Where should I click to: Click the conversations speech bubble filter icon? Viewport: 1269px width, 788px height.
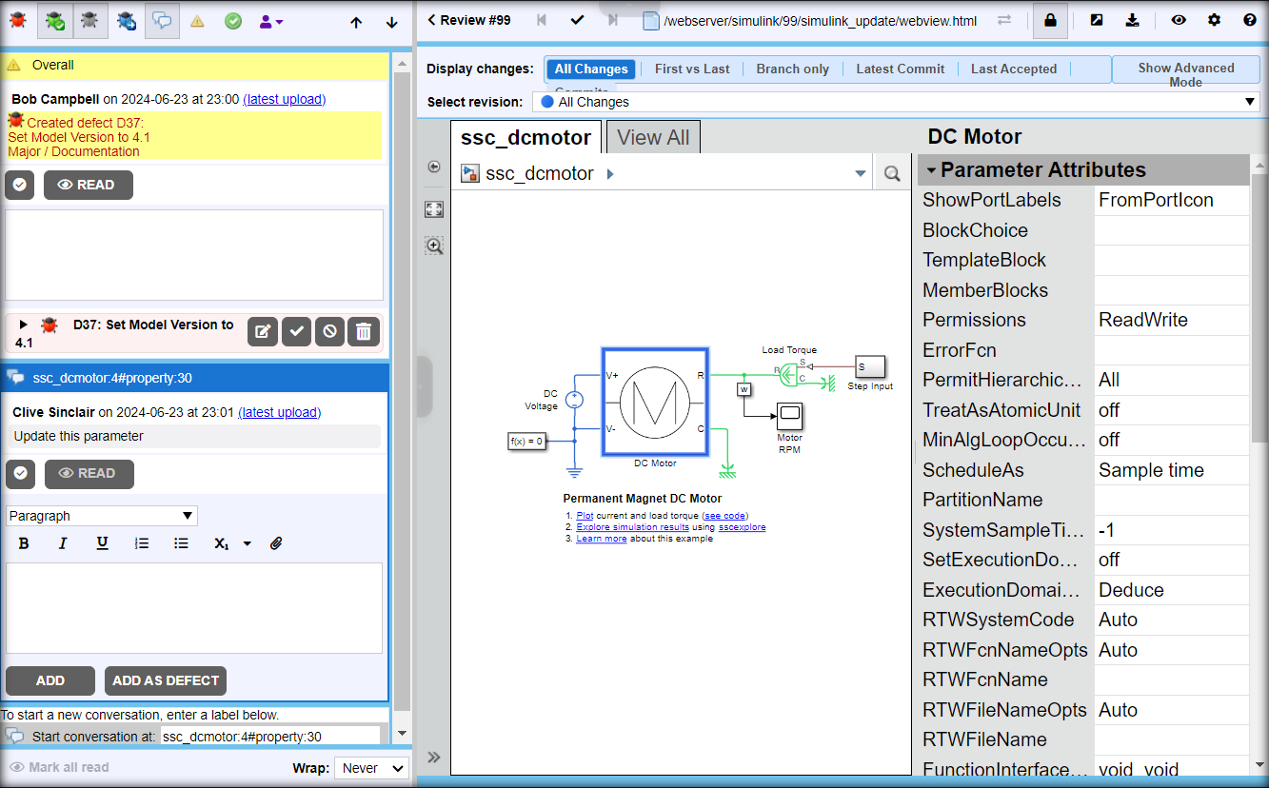pos(162,21)
